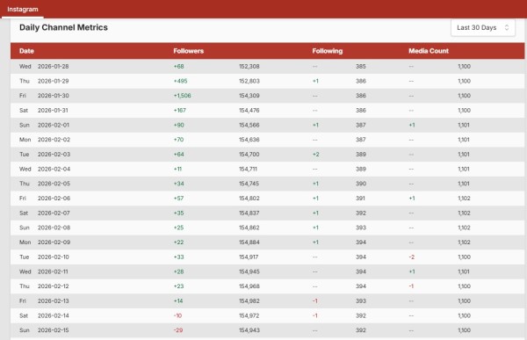
Task: Select the date 2026-01-28
Action: pyautogui.click(x=53, y=66)
